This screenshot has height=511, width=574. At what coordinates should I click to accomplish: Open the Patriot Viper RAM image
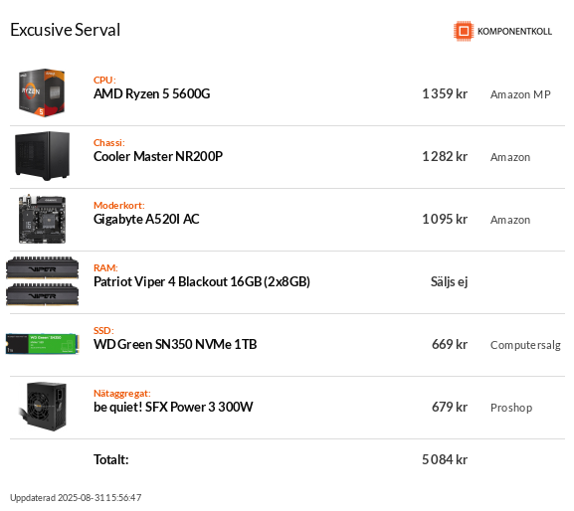[42, 281]
